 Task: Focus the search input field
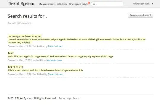[x=109, y=4]
